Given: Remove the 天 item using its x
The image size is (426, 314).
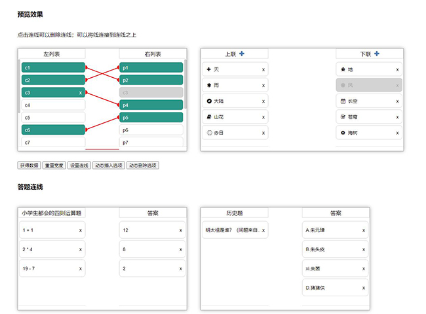Looking at the screenshot, I should click(x=263, y=69).
